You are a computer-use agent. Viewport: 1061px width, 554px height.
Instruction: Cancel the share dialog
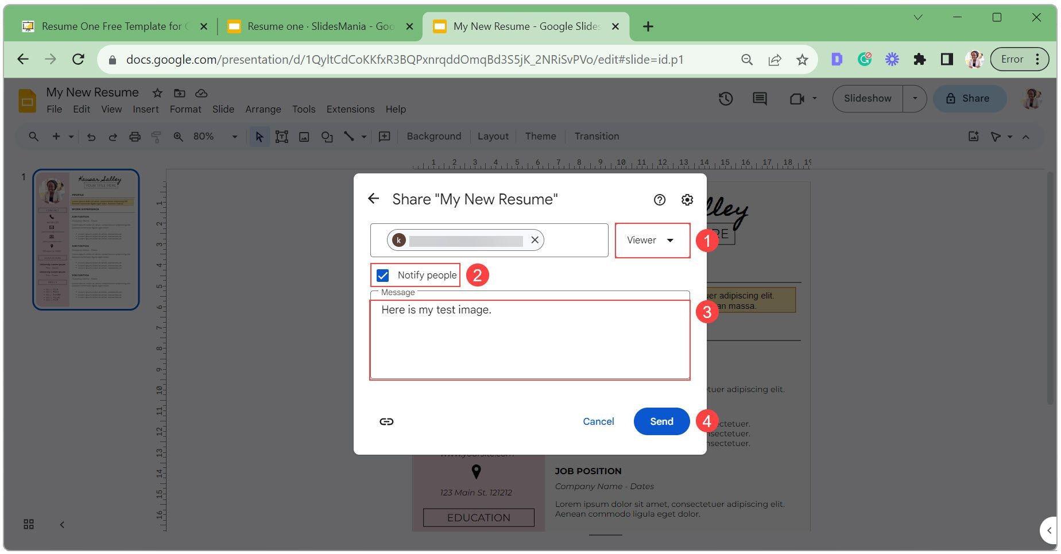pos(598,421)
